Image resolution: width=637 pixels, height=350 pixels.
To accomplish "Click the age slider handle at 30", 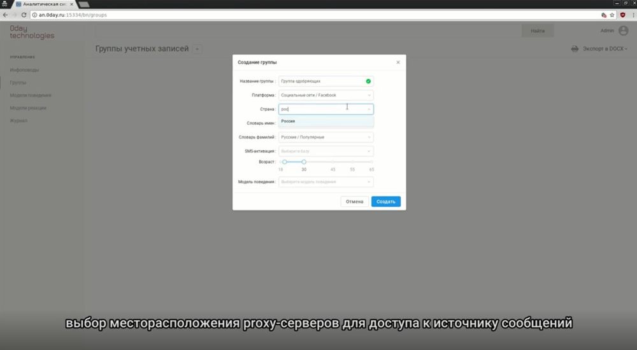I will 304,162.
